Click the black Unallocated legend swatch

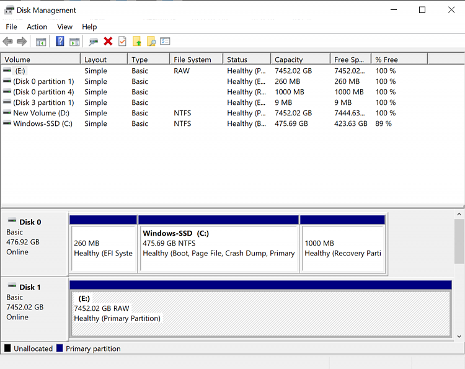[7, 348]
